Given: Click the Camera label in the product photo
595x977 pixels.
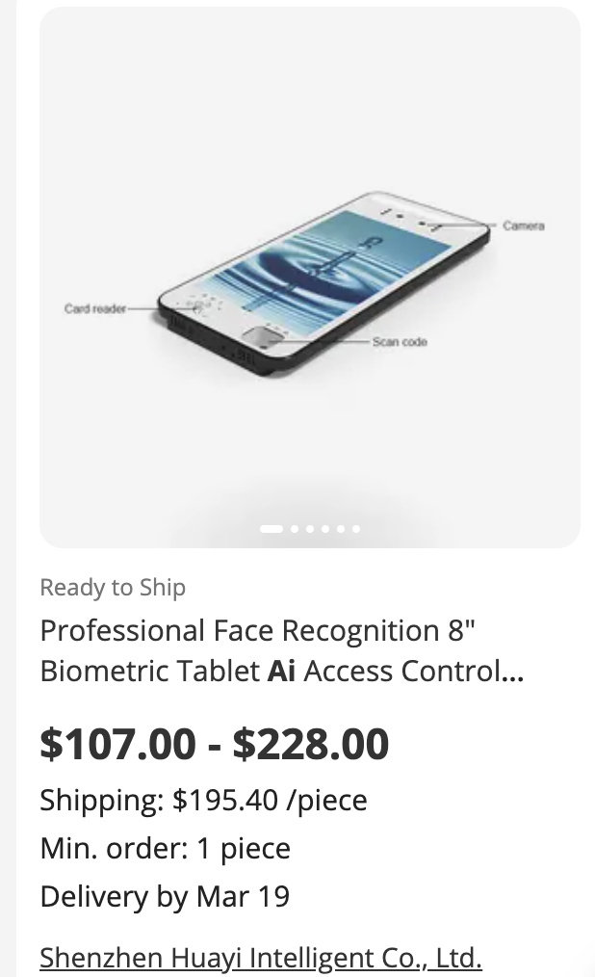Looking at the screenshot, I should [x=523, y=225].
